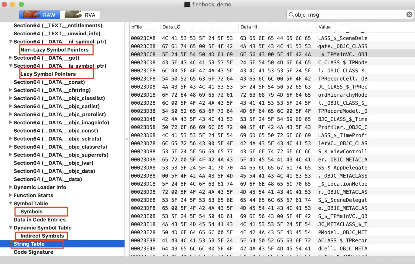Click the pFile column header

(137, 27)
